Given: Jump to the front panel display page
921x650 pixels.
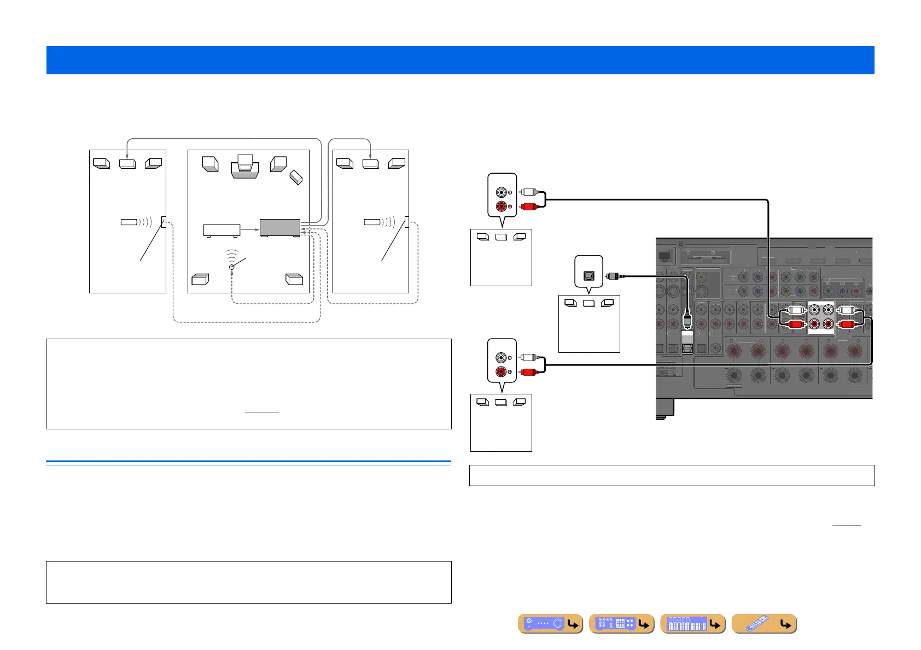Looking at the screenshot, I should (x=693, y=624).
